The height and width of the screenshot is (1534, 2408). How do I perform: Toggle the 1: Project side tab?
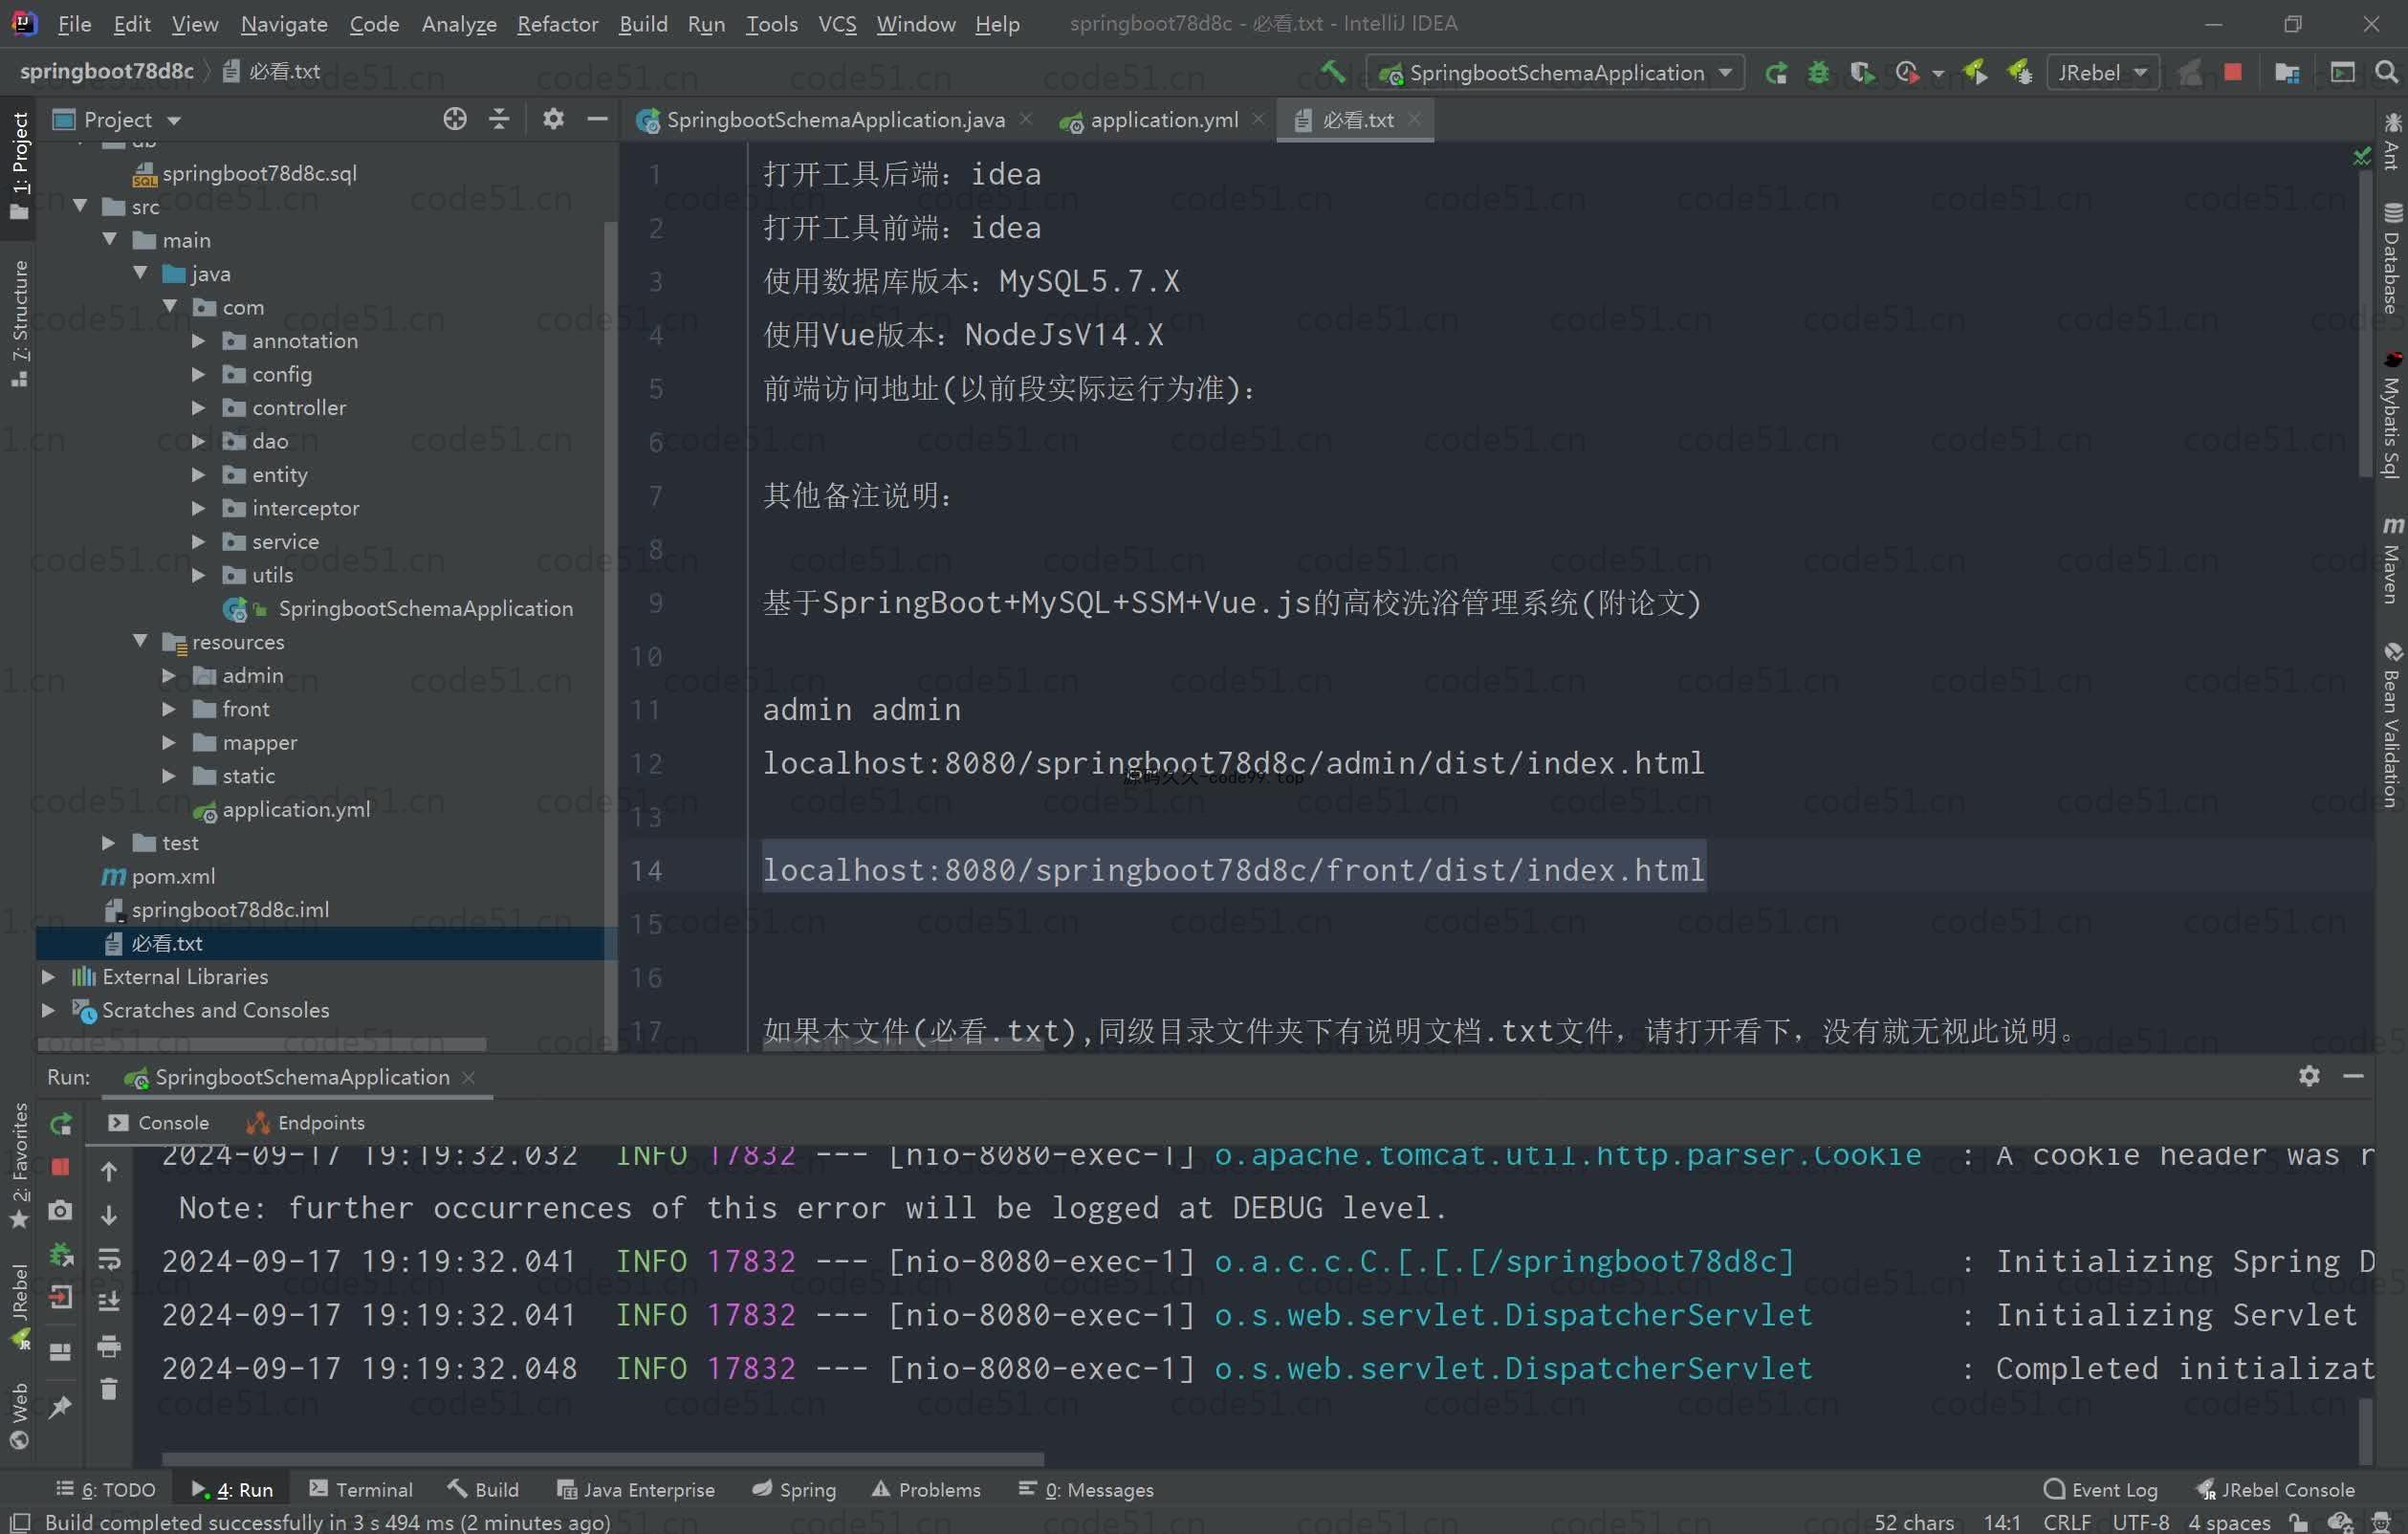click(x=19, y=165)
